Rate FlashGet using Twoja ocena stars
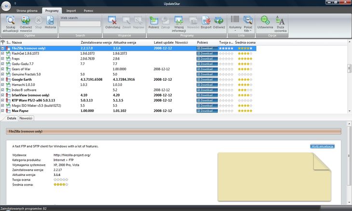This screenshot has width=352, height=211. (x=226, y=53)
